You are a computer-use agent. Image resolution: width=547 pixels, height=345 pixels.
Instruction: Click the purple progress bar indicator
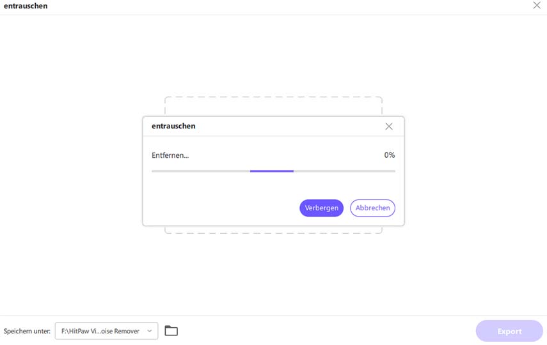coord(271,171)
